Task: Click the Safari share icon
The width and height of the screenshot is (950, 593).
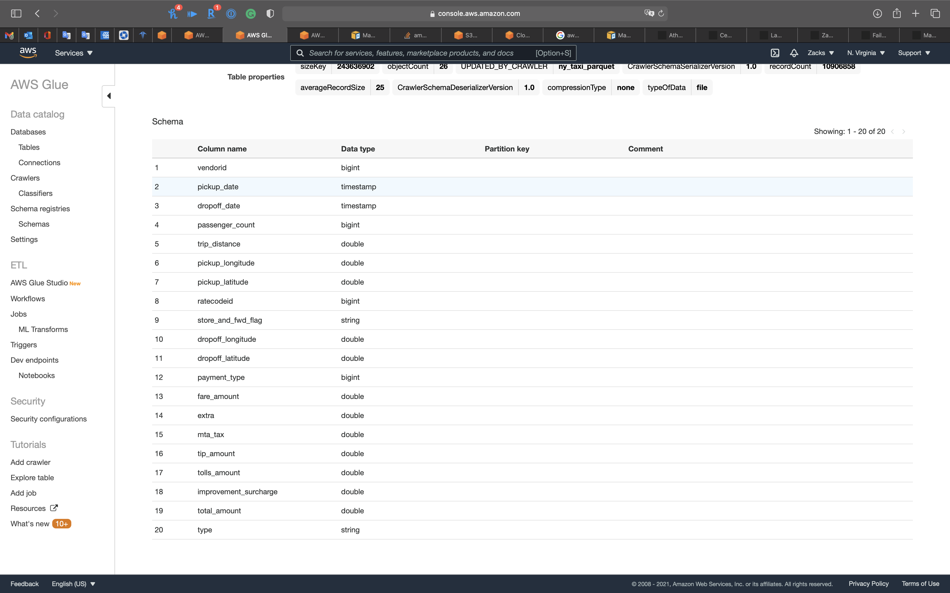Action: click(897, 14)
